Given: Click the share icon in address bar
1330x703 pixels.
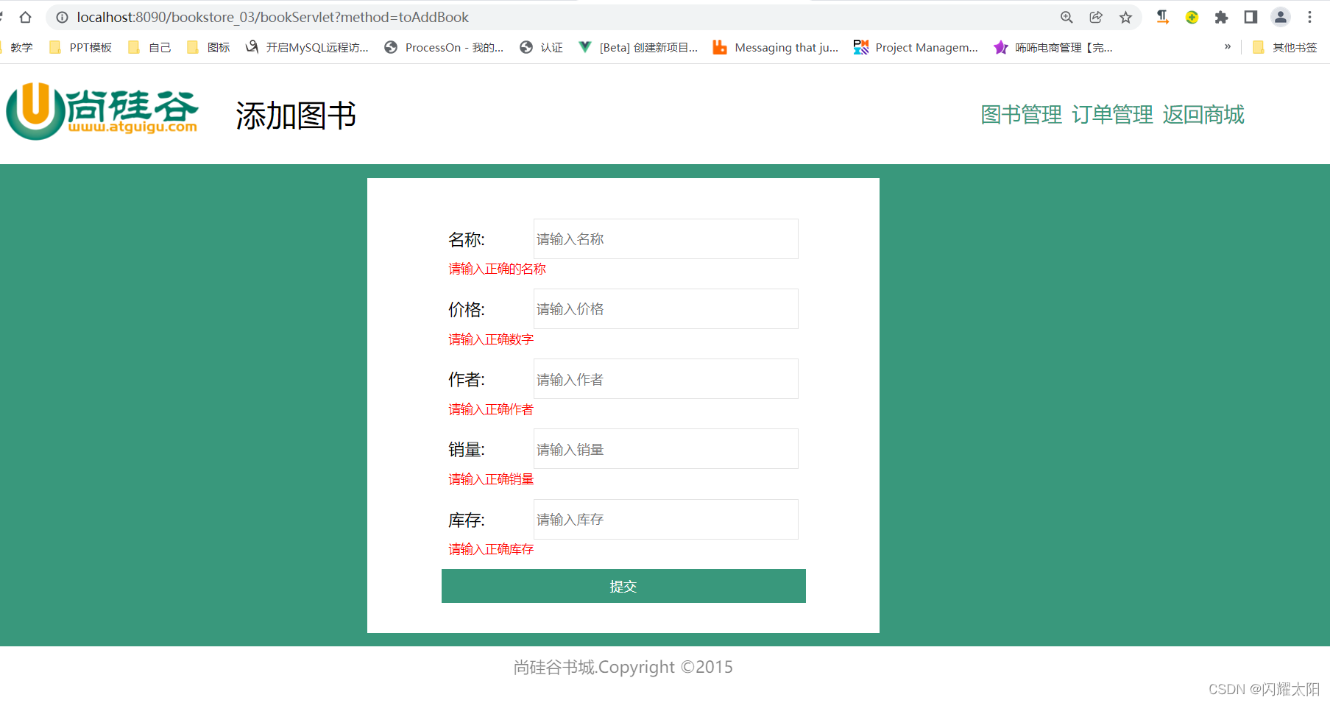Looking at the screenshot, I should point(1096,17).
